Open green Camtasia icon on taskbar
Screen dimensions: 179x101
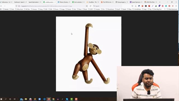(x=72, y=99)
